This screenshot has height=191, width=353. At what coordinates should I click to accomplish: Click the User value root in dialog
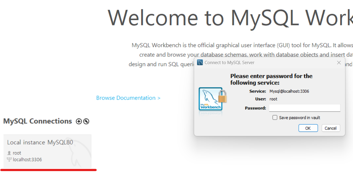point(274,99)
